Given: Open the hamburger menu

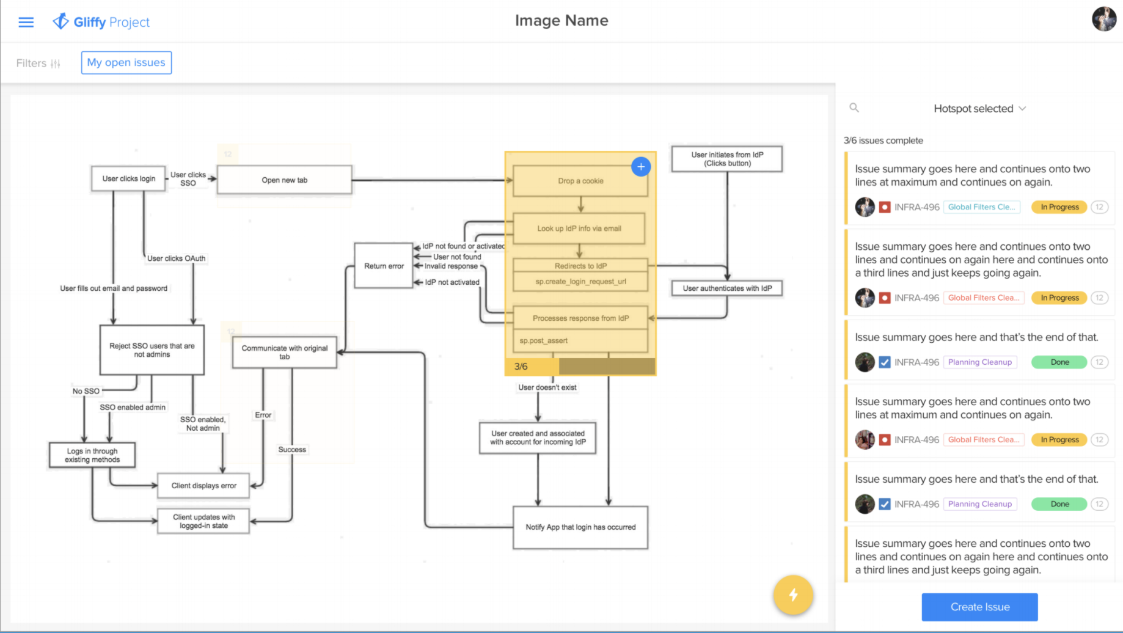Looking at the screenshot, I should pos(26,22).
